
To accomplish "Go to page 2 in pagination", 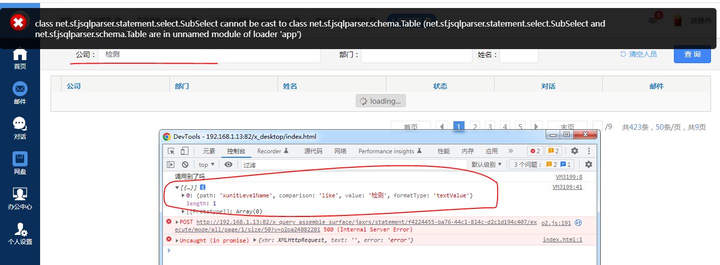I will click(474, 127).
